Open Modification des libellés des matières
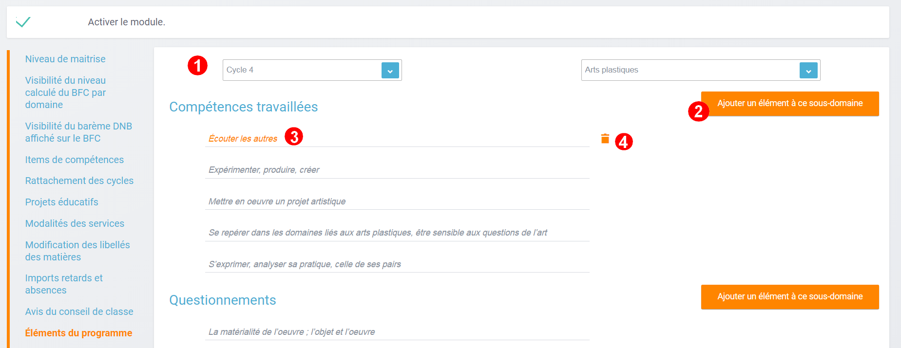901x348 pixels. pos(77,251)
